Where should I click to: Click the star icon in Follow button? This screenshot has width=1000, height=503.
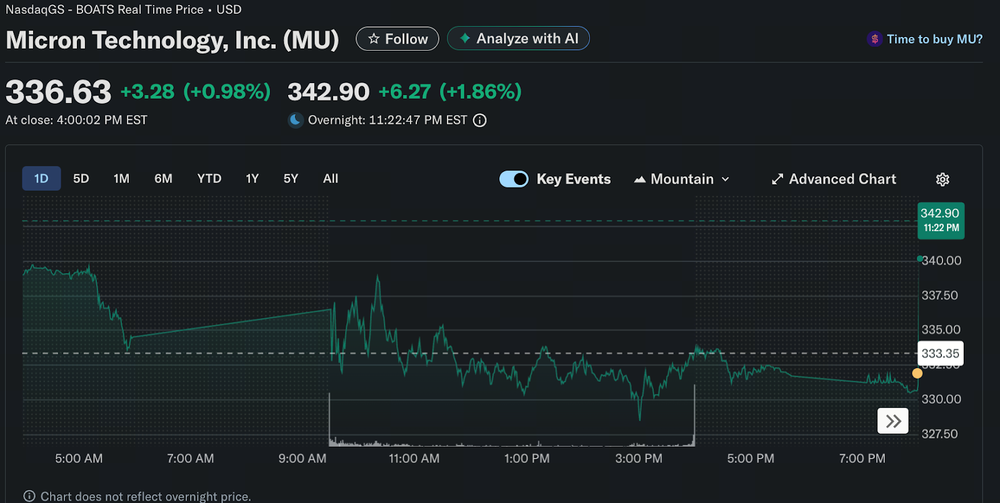(x=374, y=39)
